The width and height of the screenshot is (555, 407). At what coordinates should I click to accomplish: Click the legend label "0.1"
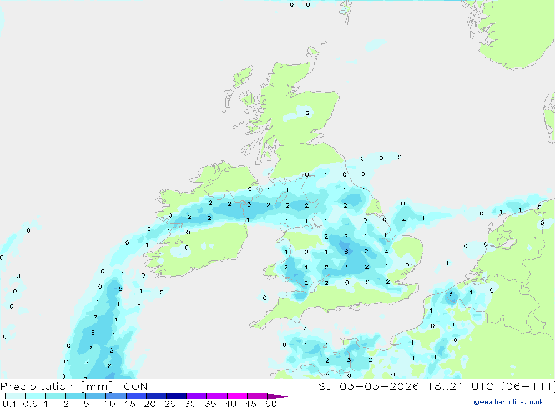pos(9,404)
